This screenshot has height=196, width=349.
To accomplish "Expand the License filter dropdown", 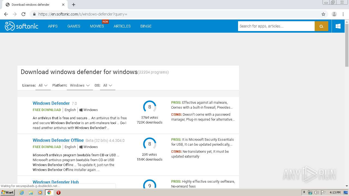I will click(x=43, y=85).
